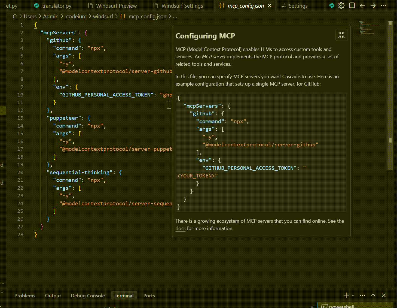
Task: Split the editor with the layout icon
Action: pyautogui.click(x=352, y=6)
